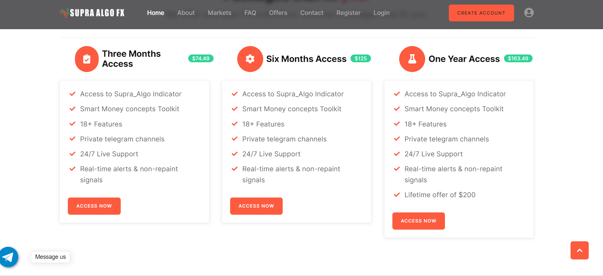
Task: Open the Login link
Action: [381, 13]
